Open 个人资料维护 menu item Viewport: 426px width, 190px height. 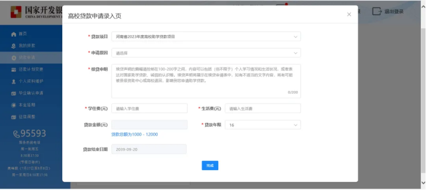31,81
